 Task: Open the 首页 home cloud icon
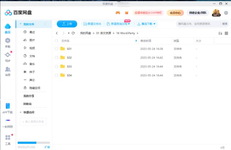coord(8,26)
